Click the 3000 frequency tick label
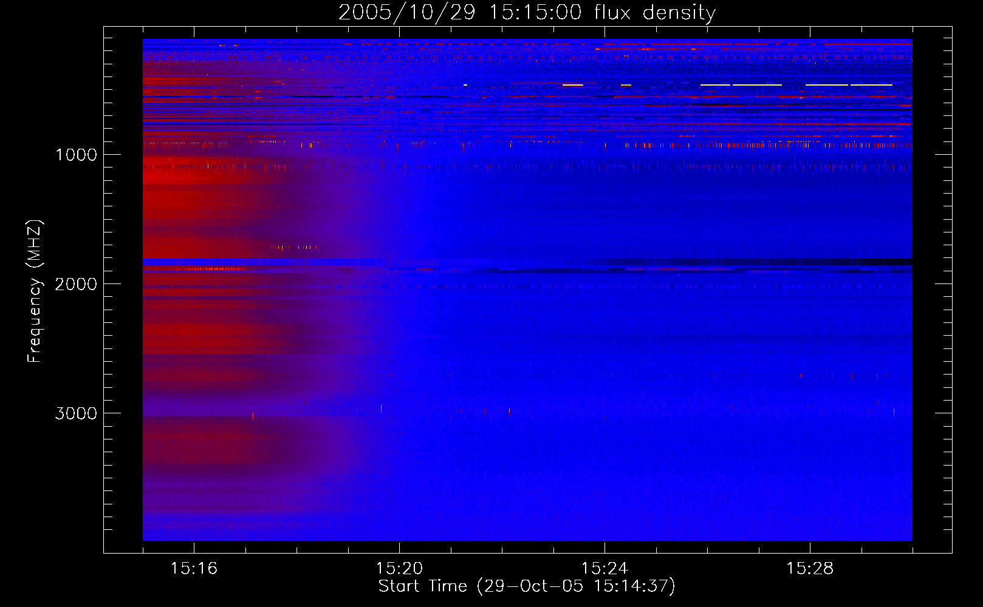983x607 pixels. click(76, 413)
